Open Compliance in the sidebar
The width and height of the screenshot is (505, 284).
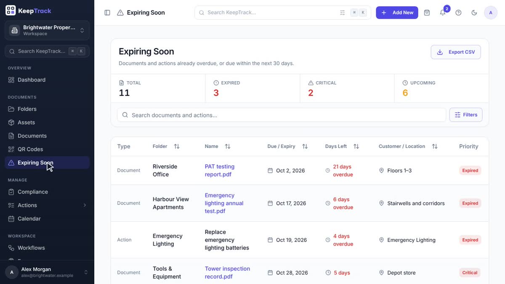[x=47, y=192]
